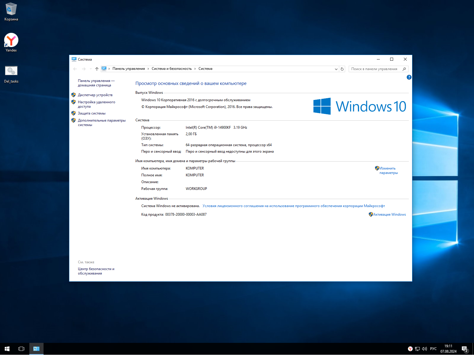Click Yandex icon in system tray
Viewport: 474px width, 355px height.
tap(410, 349)
